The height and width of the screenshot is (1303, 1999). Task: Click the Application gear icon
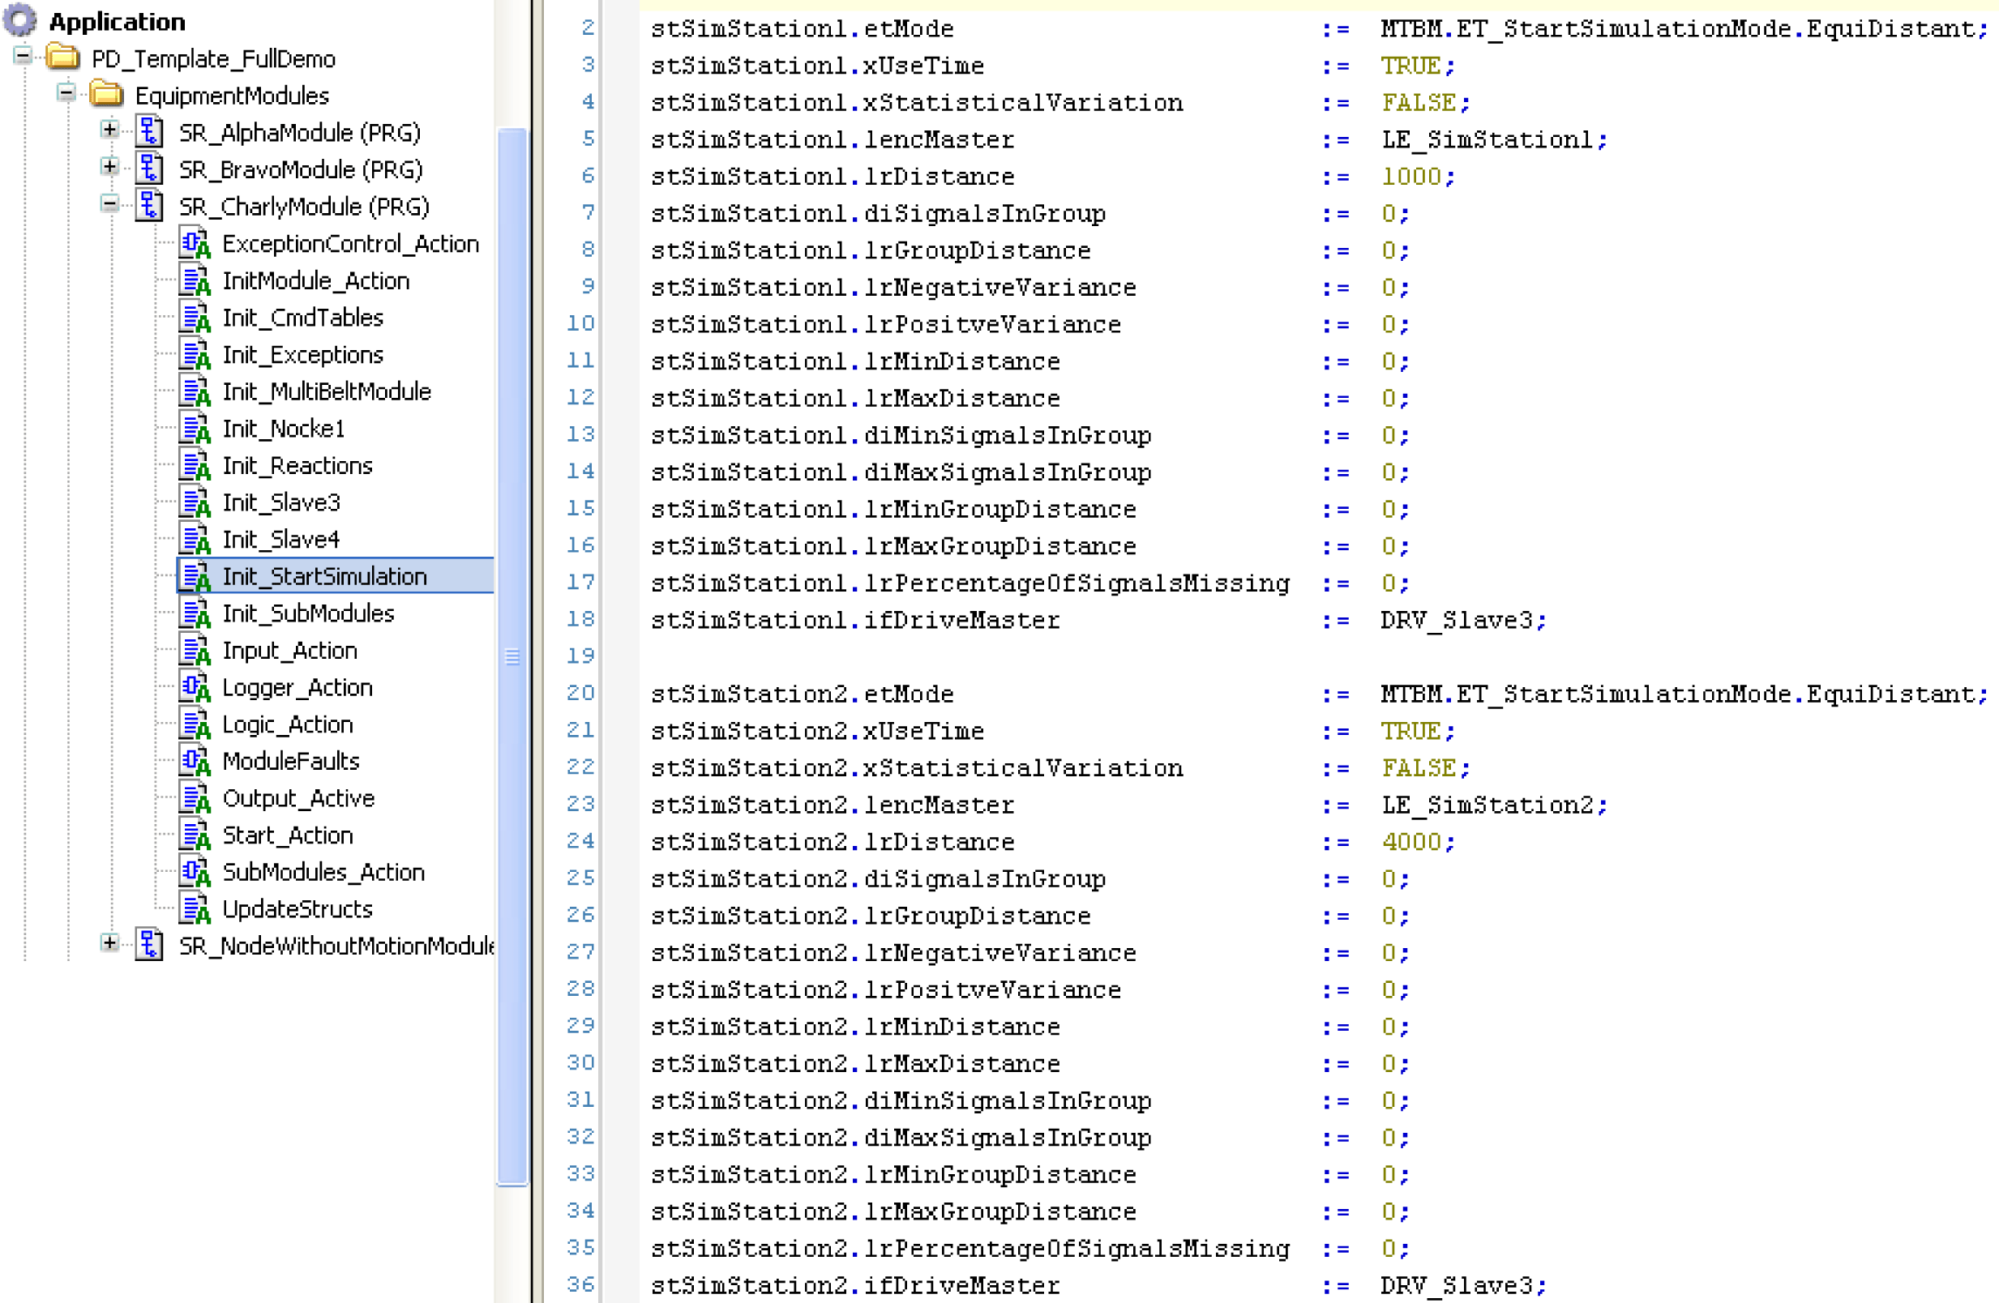tap(20, 20)
